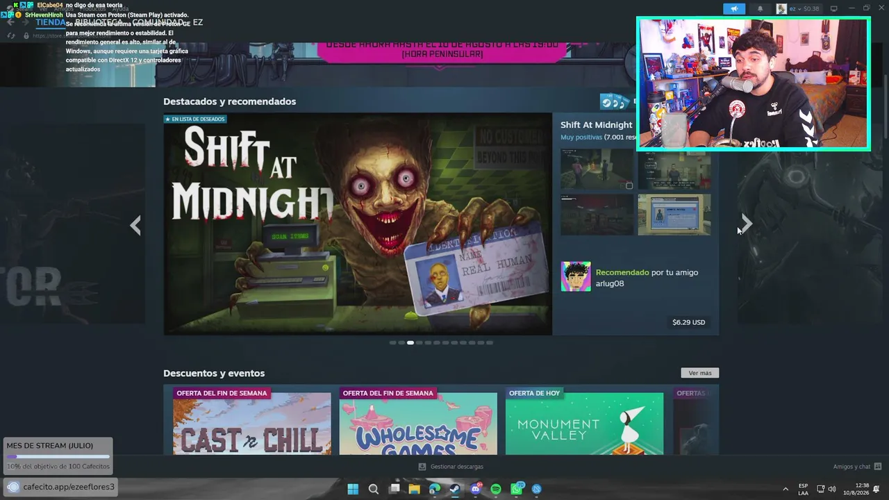Click the ESP LAA language indicator
This screenshot has height=500, width=889.
click(804, 489)
